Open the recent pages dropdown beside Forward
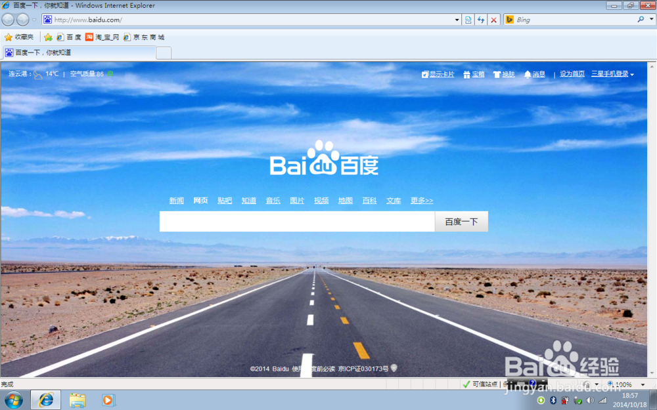This screenshot has height=410, width=657. click(34, 20)
